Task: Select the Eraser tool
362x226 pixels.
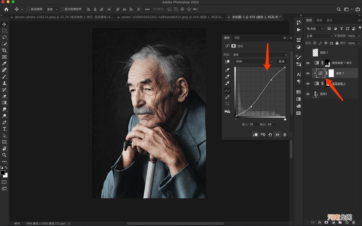Action: coord(4,96)
